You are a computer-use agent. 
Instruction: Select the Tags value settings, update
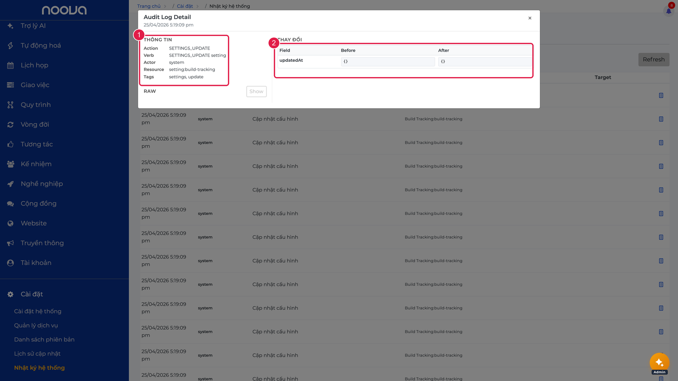tap(186, 77)
